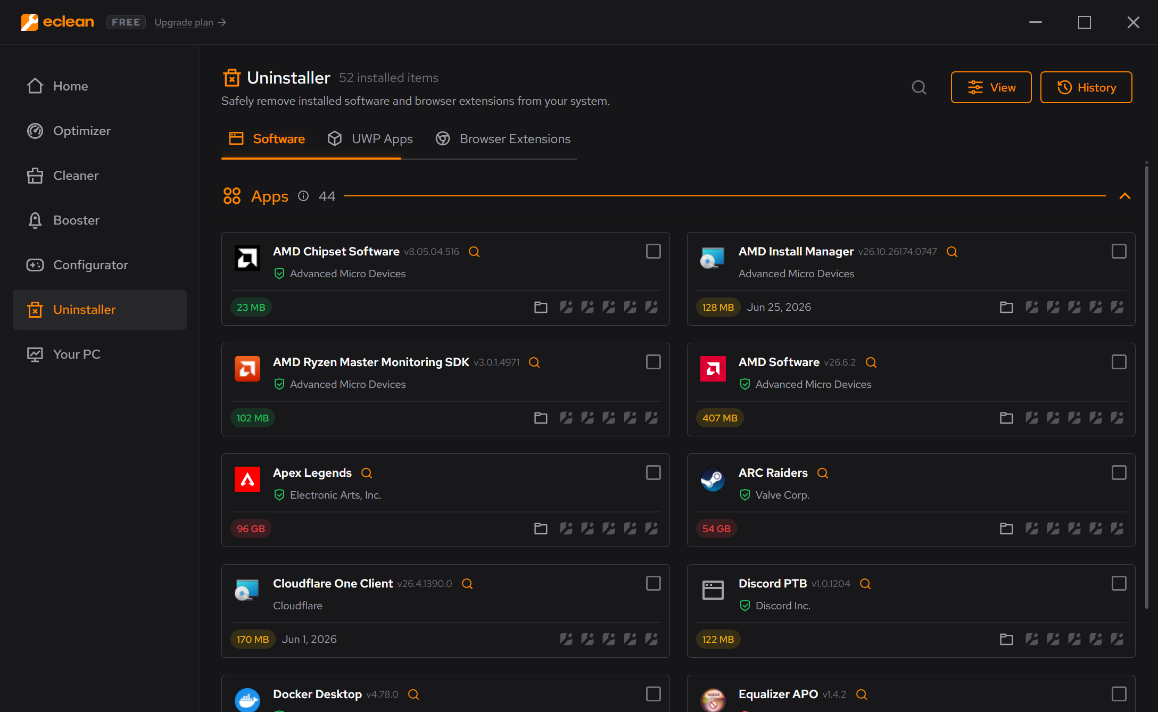The width and height of the screenshot is (1158, 712).
Task: Click the 52 installed items count
Action: [389, 78]
